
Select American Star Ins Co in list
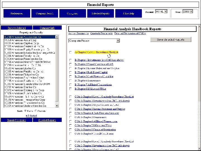tap(30, 87)
